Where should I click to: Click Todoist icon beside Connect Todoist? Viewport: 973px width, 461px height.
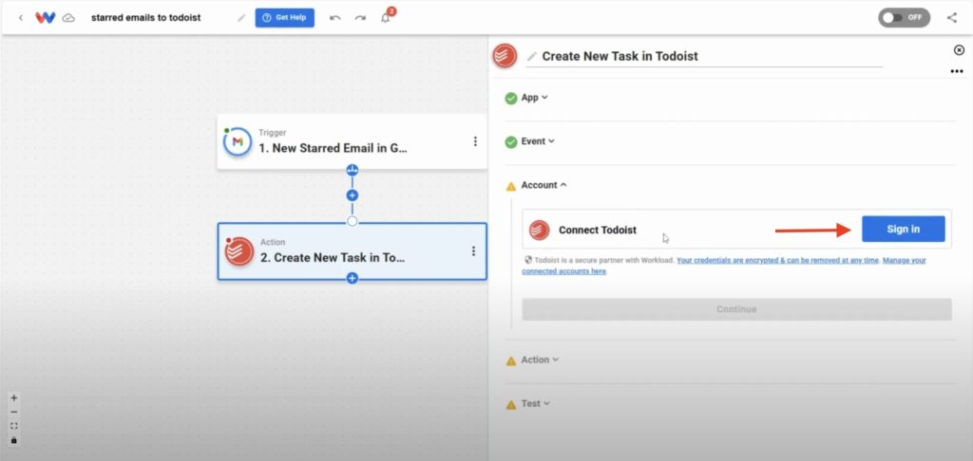coord(540,230)
